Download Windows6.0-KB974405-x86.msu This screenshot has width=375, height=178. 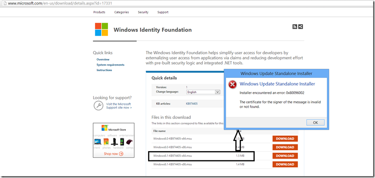(285, 147)
